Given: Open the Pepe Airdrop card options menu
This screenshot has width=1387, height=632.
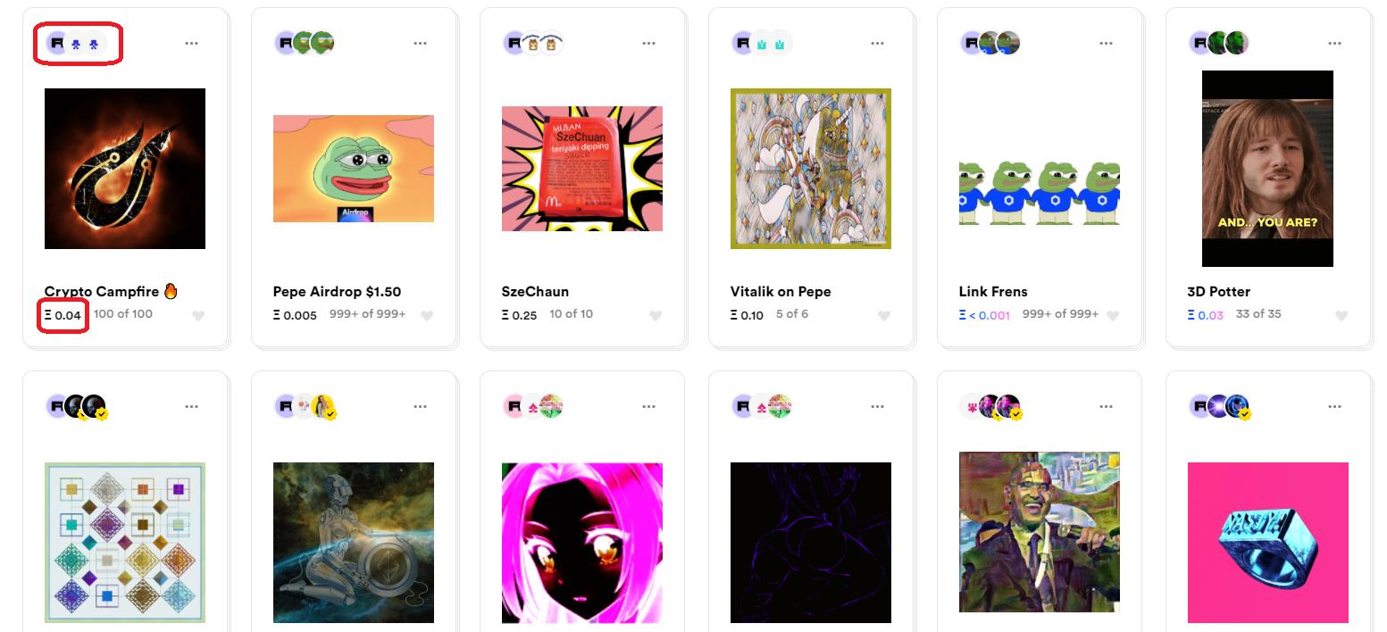Looking at the screenshot, I should (420, 43).
